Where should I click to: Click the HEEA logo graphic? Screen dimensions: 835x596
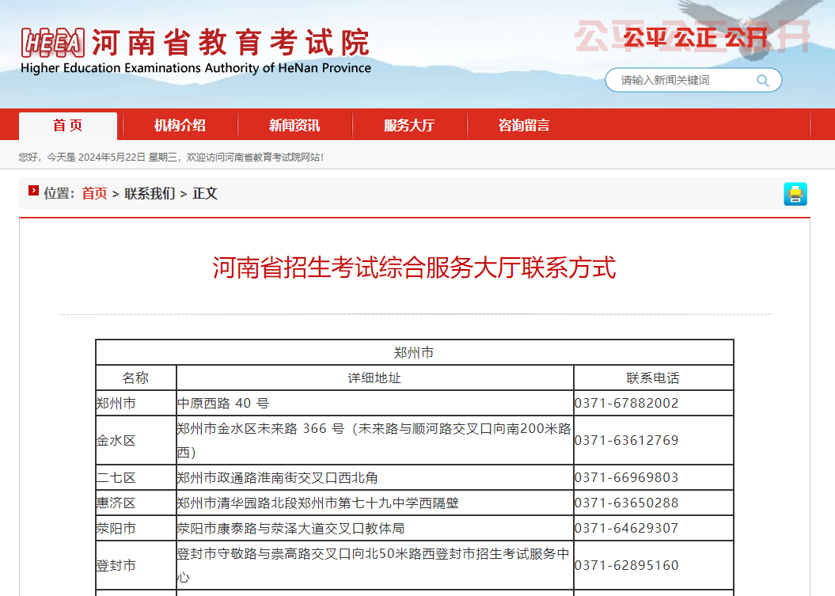coord(52,41)
